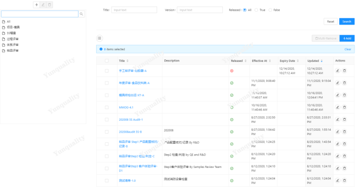Click the pencil edit icon above the category tree

pyautogui.click(x=43, y=5)
